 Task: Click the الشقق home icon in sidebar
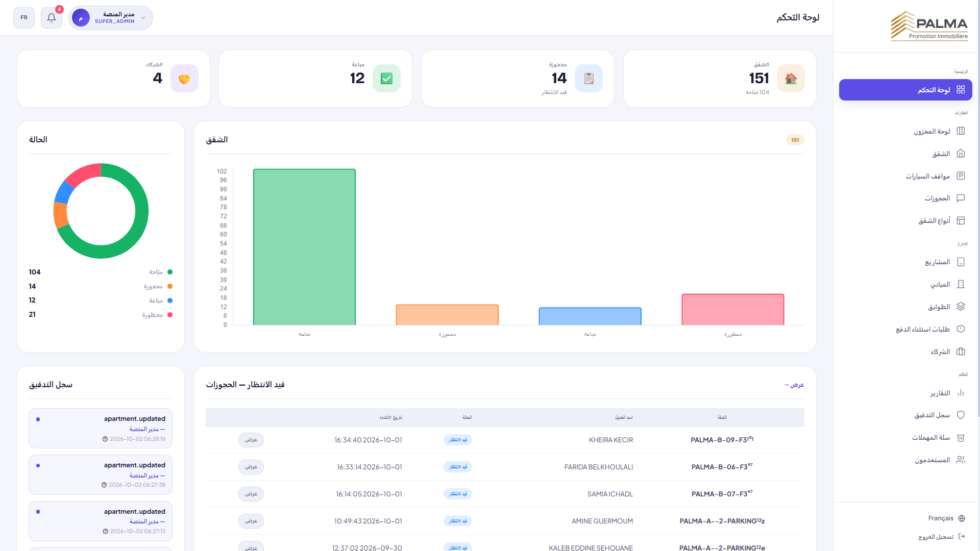(x=961, y=154)
